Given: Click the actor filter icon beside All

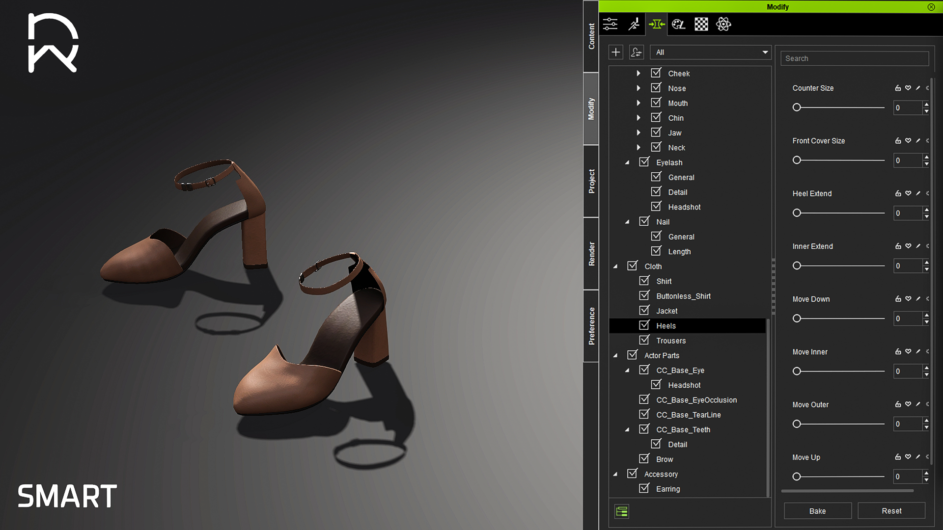Looking at the screenshot, I should 637,52.
